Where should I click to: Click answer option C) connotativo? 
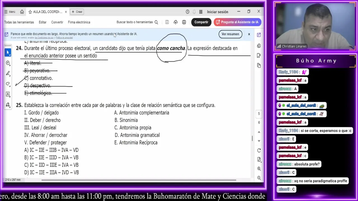(38, 78)
